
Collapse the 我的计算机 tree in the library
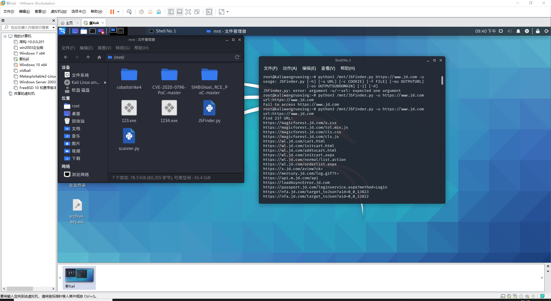coord(5,36)
